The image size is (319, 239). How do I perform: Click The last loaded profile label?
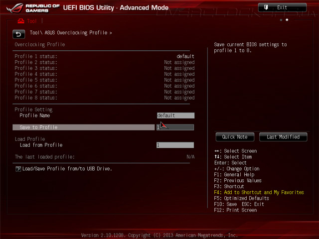[x=45, y=157]
